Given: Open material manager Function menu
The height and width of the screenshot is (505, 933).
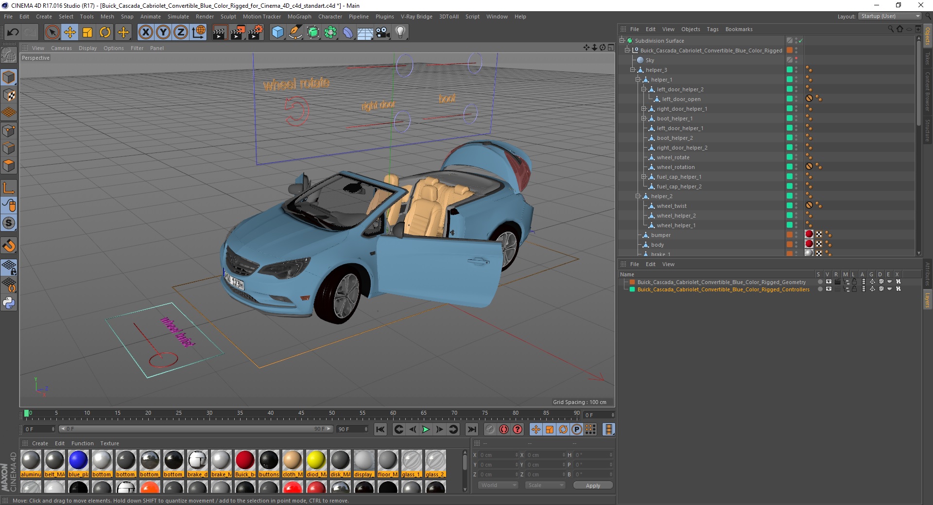Looking at the screenshot, I should pos(82,443).
